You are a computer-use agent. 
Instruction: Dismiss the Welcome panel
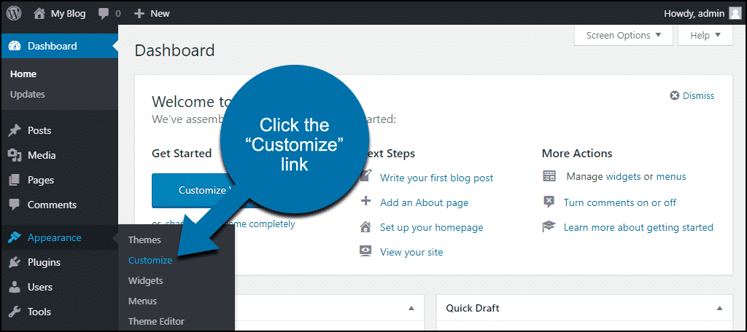click(x=692, y=95)
